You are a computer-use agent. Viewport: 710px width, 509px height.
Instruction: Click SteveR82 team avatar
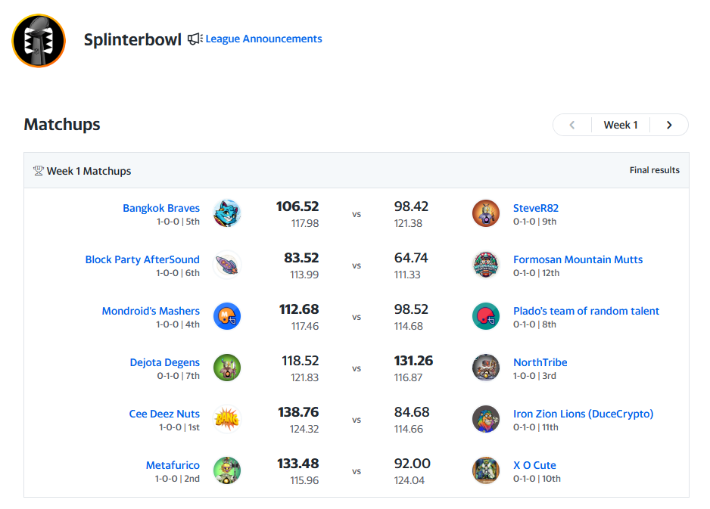[486, 213]
